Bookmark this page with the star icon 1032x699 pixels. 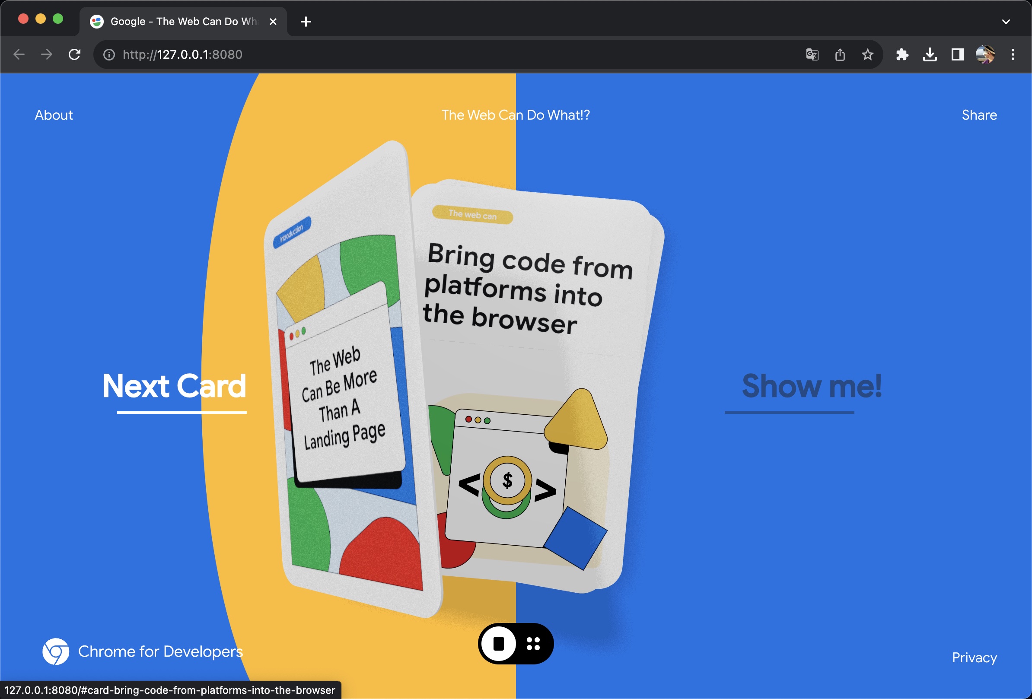pos(867,54)
